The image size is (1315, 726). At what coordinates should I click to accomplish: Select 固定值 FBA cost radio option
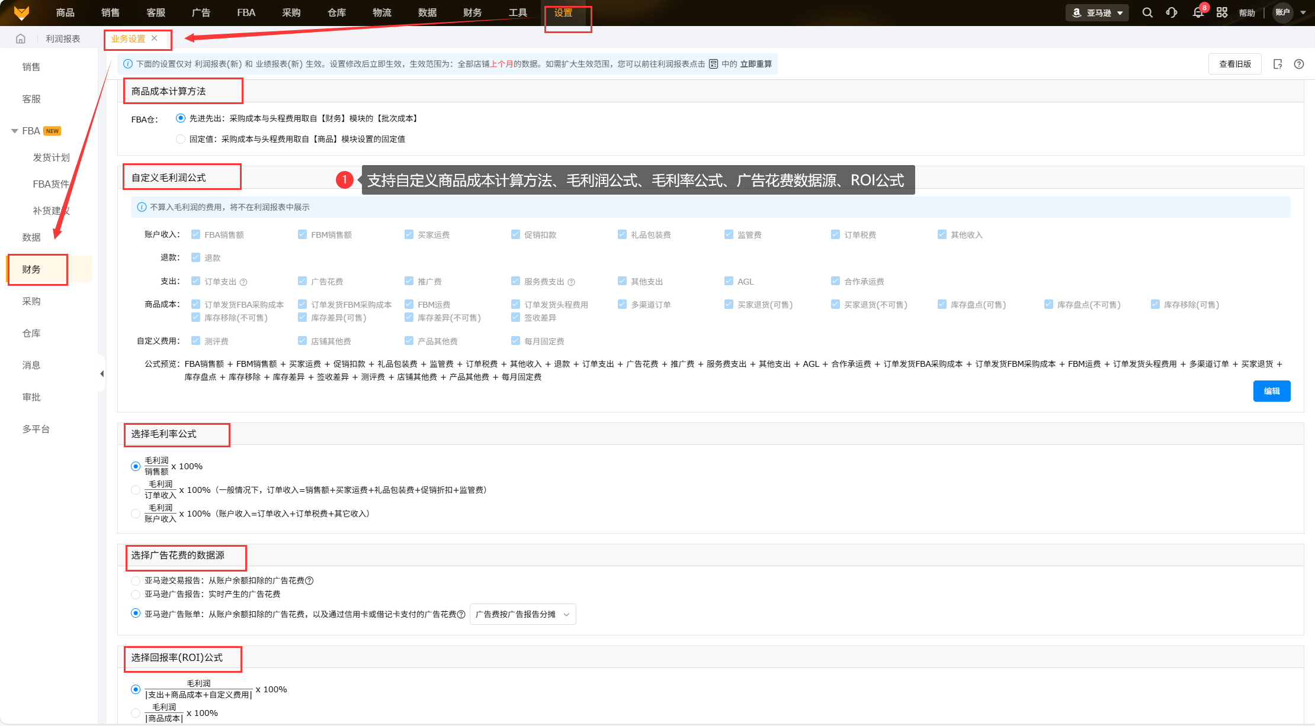click(x=181, y=139)
